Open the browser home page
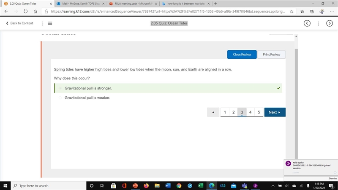Screen dimensions: 338x190 tap(35, 11)
